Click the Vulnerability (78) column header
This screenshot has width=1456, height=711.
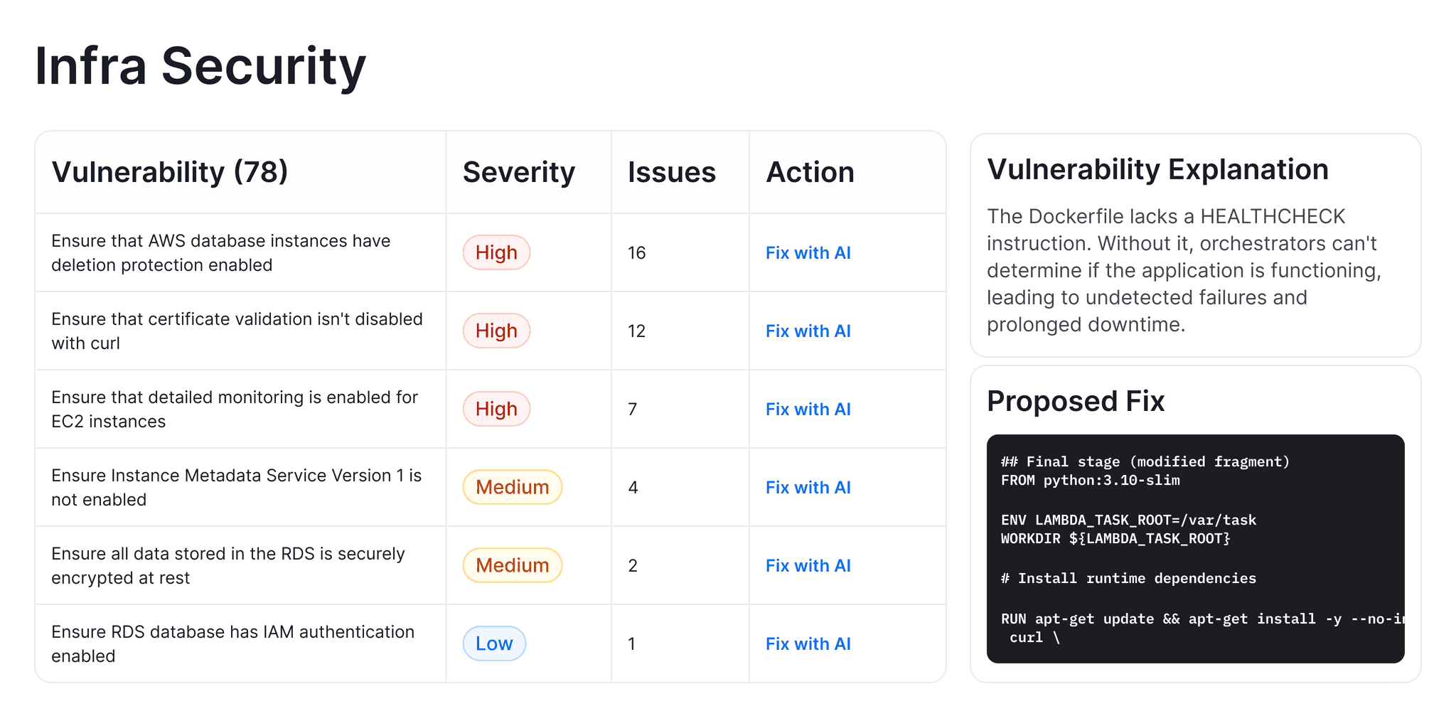(170, 172)
